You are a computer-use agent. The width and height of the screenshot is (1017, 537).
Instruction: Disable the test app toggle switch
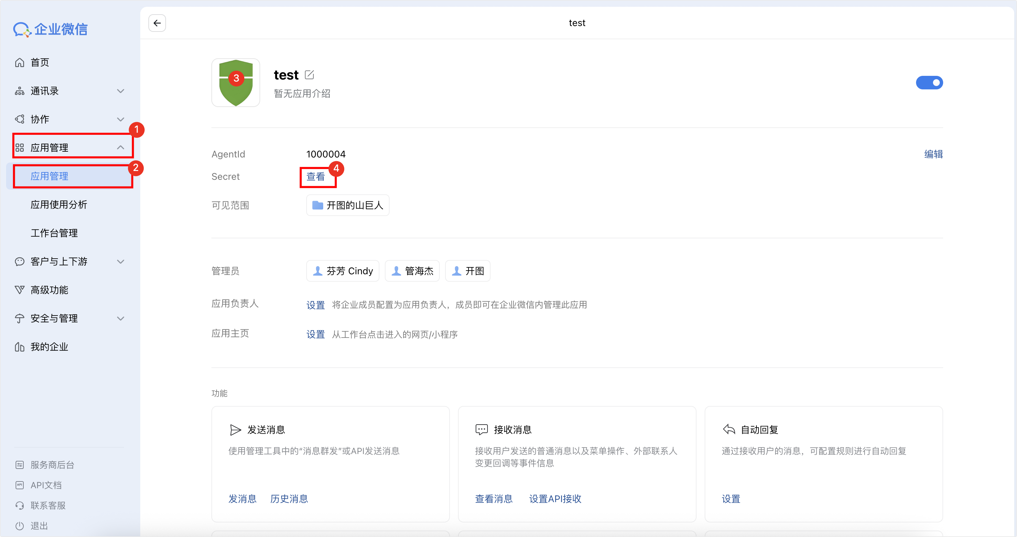click(929, 83)
